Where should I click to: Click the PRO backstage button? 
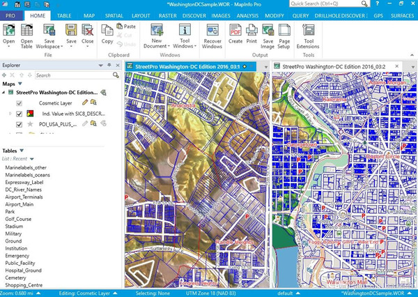tap(10, 16)
